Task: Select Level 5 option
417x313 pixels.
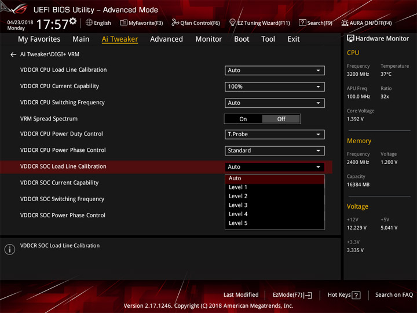Action: click(x=275, y=223)
